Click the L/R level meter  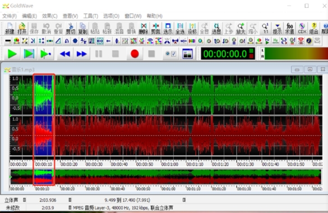coord(294,54)
